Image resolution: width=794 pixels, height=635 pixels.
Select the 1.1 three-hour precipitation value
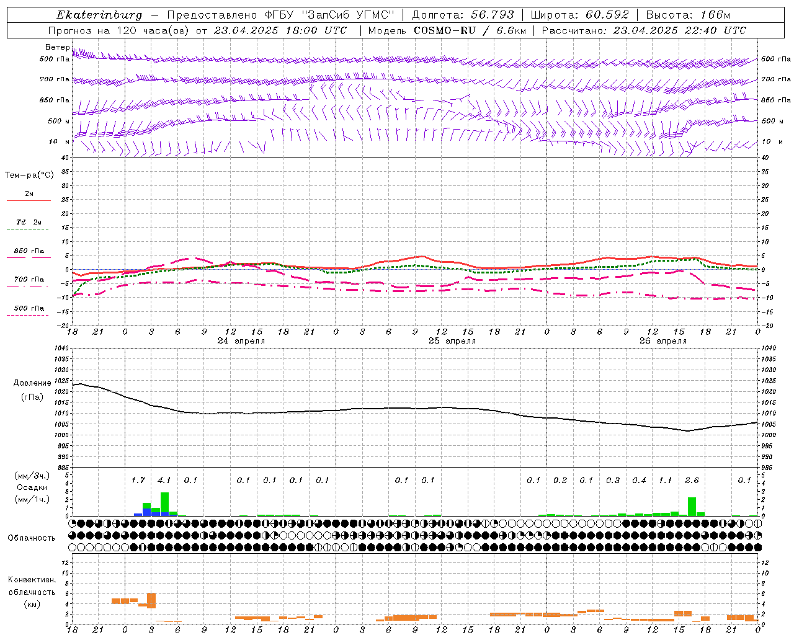click(665, 480)
